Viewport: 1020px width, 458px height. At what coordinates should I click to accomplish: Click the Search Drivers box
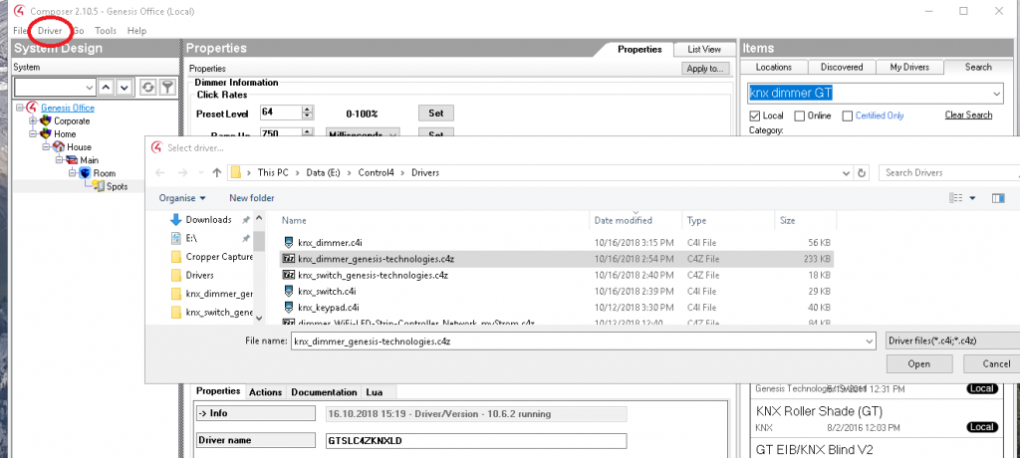point(949,173)
